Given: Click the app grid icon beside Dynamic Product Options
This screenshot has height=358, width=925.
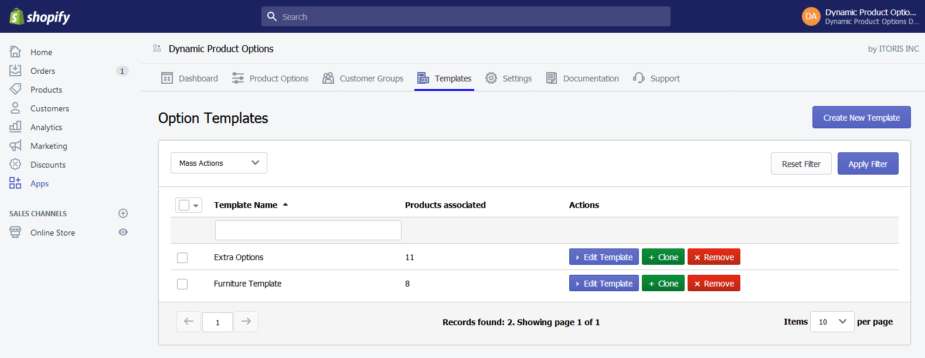Looking at the screenshot, I should (157, 48).
